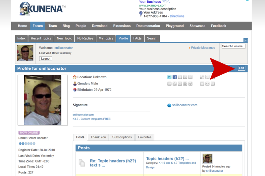Switch to the Thank You tab
Viewport: 265px width, 176px height.
[x=98, y=137]
